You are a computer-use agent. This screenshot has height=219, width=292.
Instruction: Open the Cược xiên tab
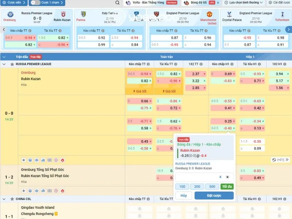tap(14, 3)
